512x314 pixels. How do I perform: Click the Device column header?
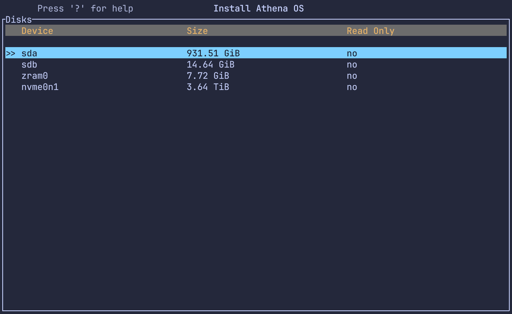[x=37, y=31]
